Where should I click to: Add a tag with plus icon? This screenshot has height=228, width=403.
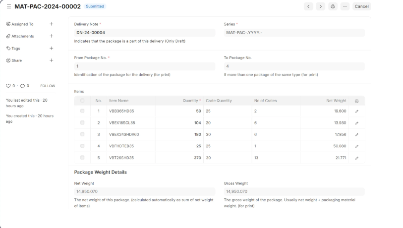point(51,48)
